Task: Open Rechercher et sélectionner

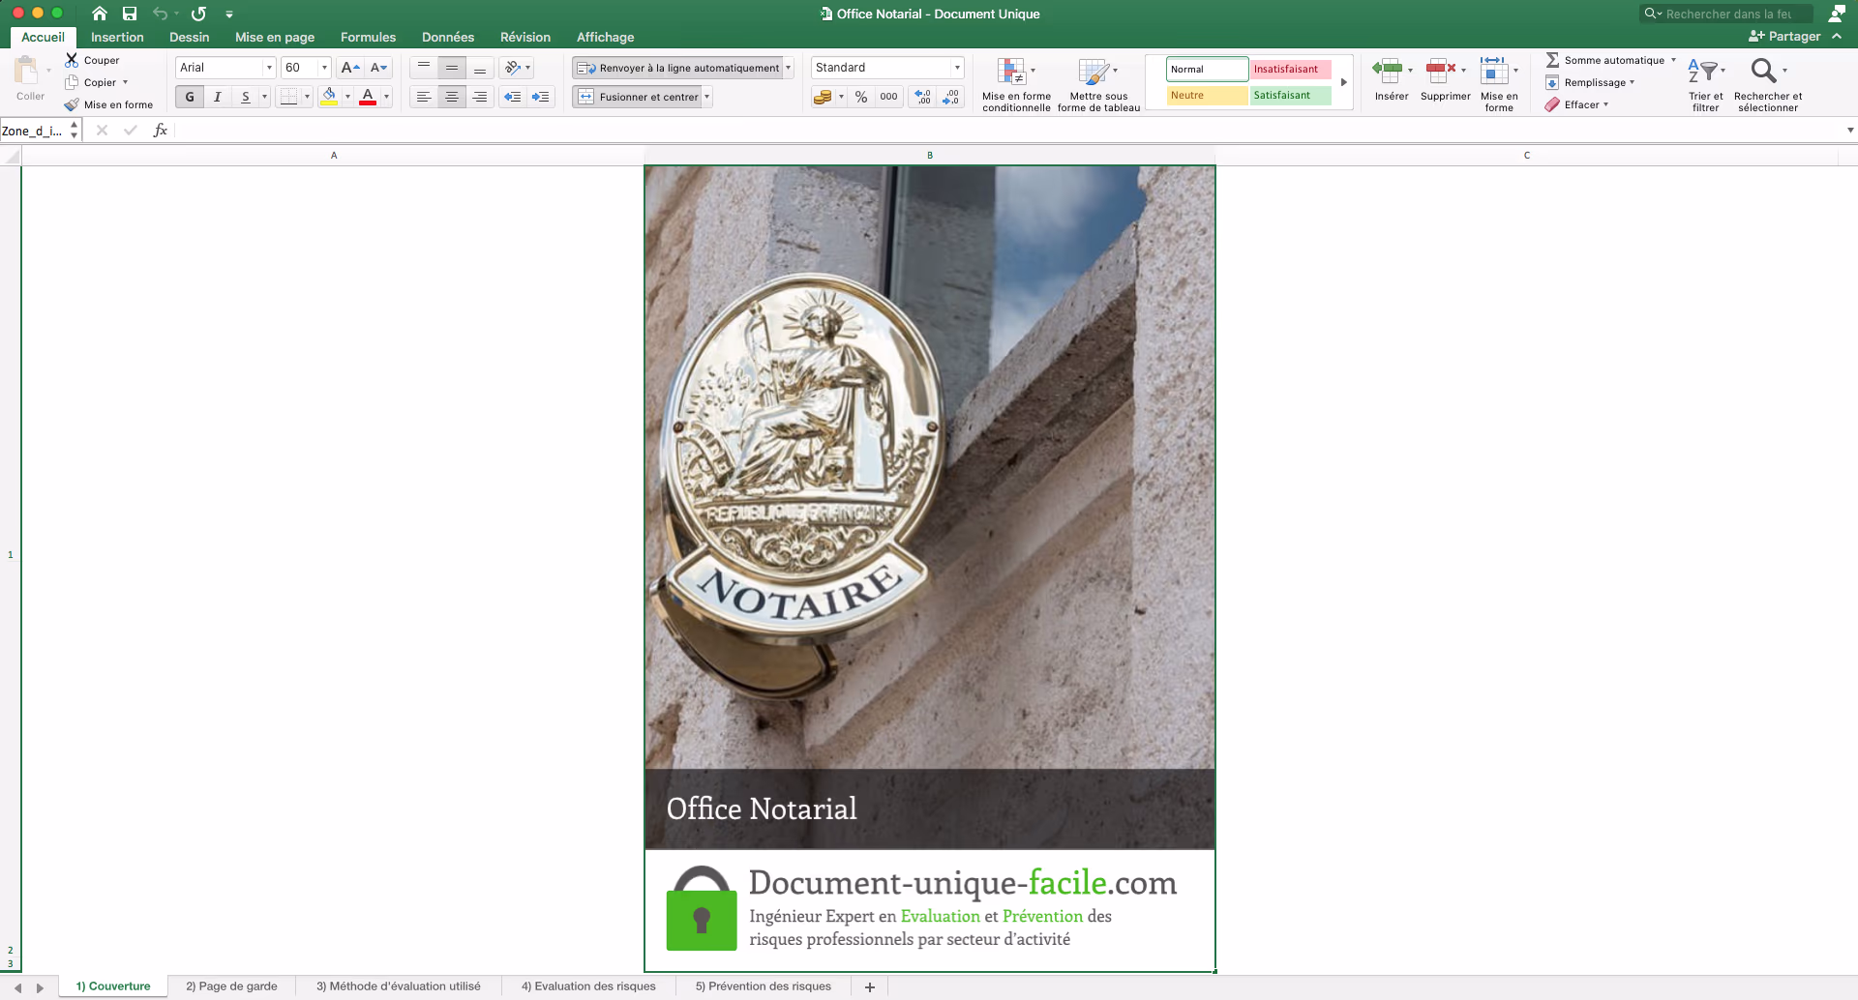Action: (x=1768, y=83)
